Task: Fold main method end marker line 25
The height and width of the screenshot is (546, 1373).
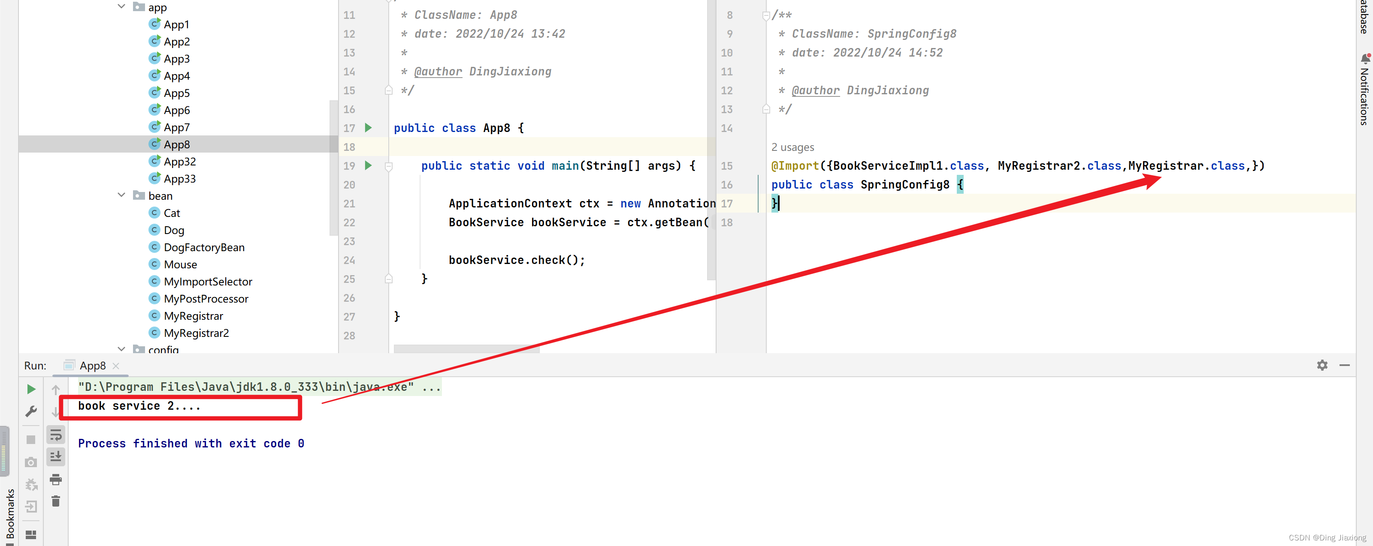Action: pos(389,279)
